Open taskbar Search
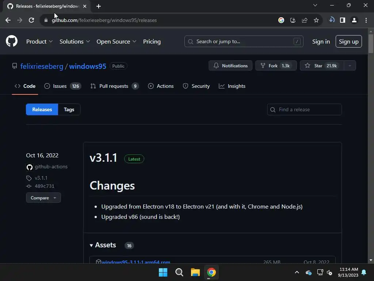The height and width of the screenshot is (281, 374). [x=179, y=272]
